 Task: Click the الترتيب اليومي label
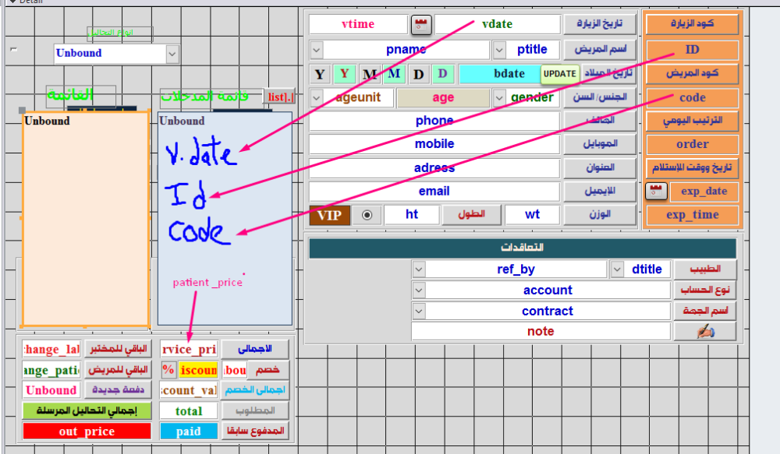tap(692, 121)
